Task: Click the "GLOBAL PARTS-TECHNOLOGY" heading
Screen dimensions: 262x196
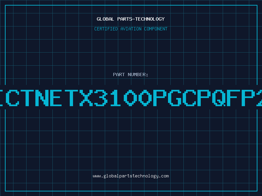Action: [131, 19]
